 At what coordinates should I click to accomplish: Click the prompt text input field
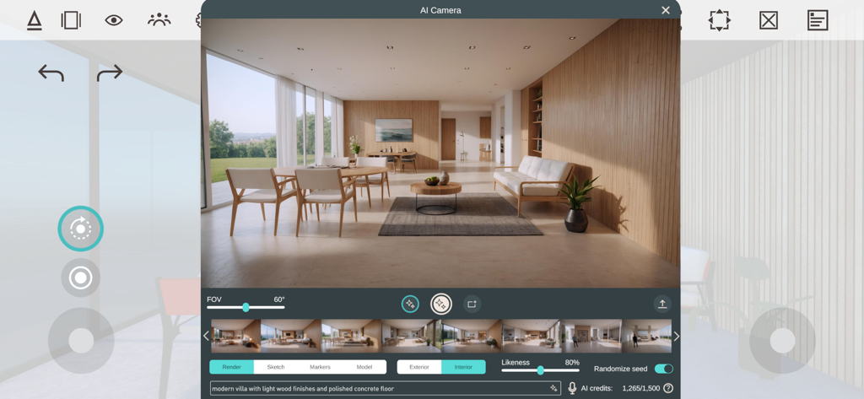point(385,389)
